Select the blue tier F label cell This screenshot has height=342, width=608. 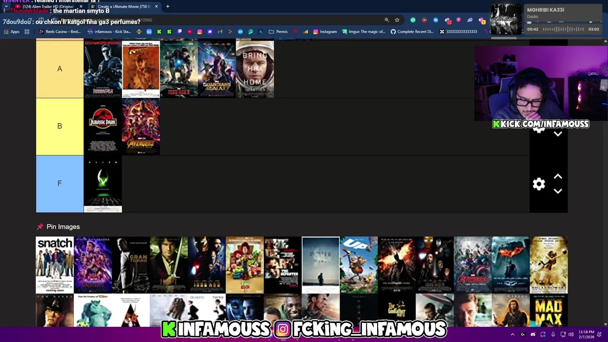click(59, 184)
